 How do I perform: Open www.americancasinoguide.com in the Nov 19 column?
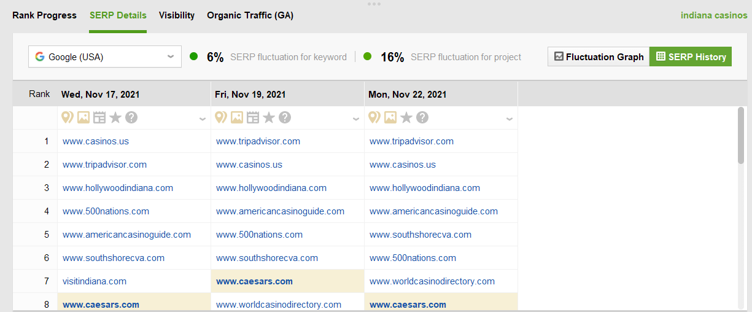click(x=280, y=211)
